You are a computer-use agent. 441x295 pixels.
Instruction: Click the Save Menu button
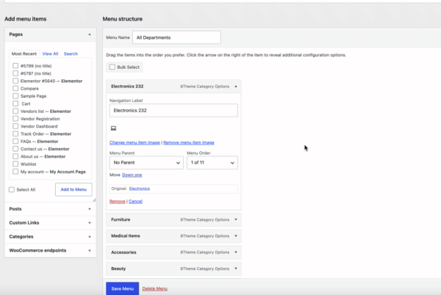(122, 288)
